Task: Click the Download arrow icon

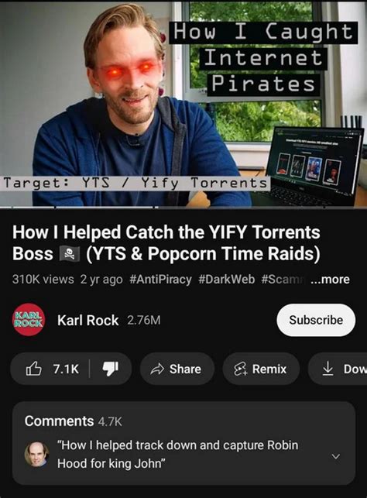Action: [x=328, y=369]
